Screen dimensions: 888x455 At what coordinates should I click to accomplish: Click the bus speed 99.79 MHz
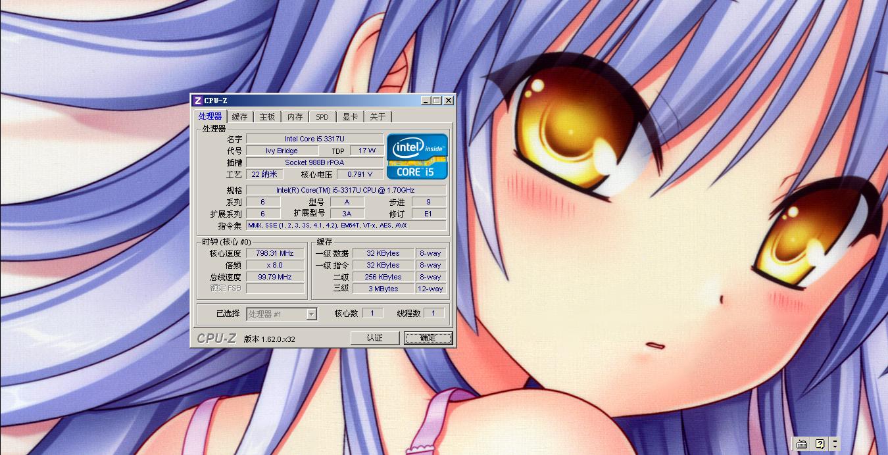[x=275, y=277]
